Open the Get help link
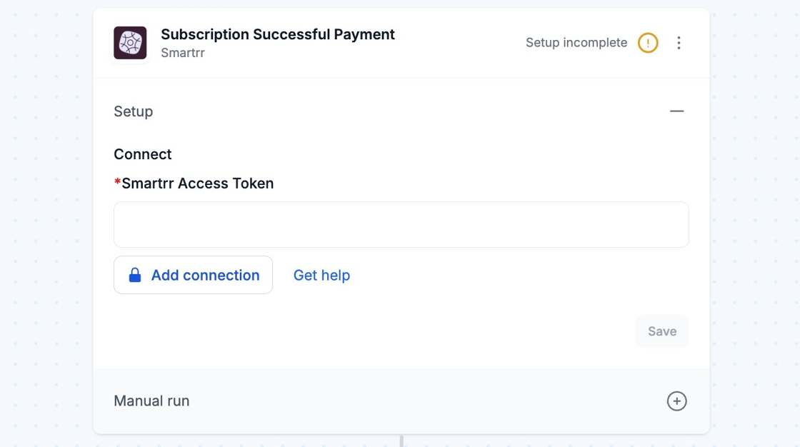The height and width of the screenshot is (447, 800). click(x=321, y=276)
